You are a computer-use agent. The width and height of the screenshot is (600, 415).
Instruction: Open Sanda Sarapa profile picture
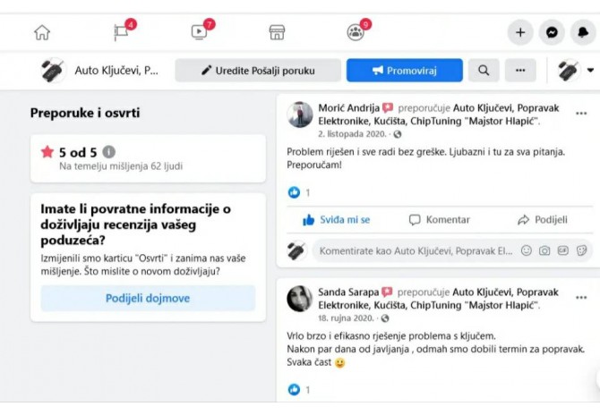tap(300, 299)
